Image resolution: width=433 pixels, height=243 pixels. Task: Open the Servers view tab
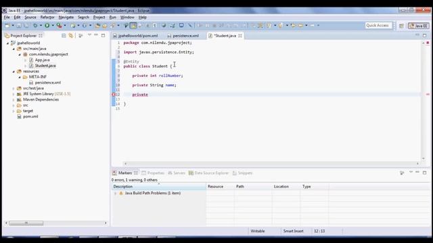[x=177, y=173]
